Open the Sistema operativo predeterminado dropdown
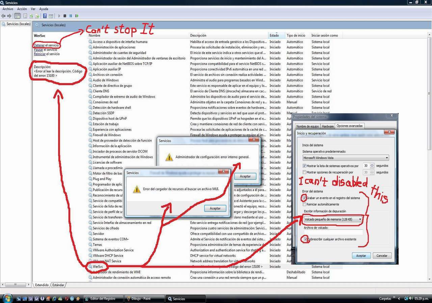This screenshot has height=303, width=432. (346, 158)
